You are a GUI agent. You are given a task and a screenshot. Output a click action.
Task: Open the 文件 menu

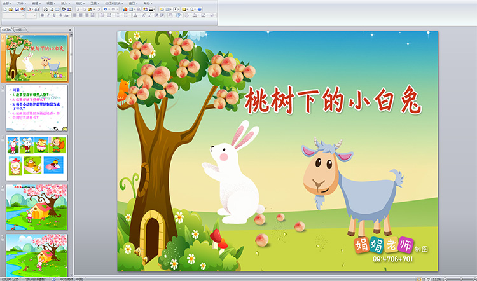click(20, 3)
